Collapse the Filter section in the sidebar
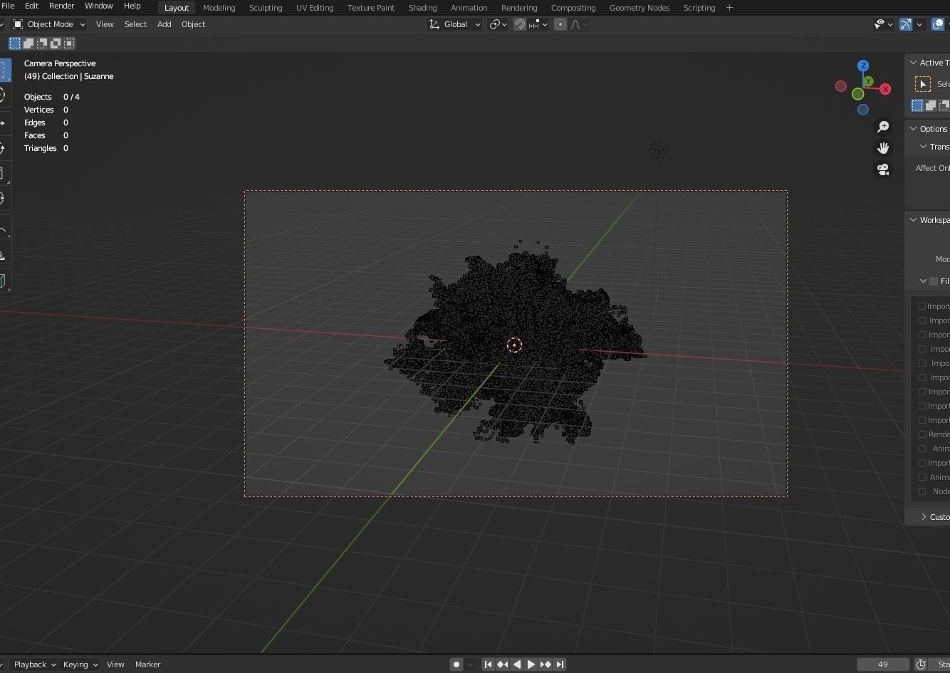 (x=923, y=281)
